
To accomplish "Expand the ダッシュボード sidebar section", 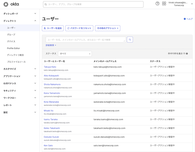I will [x=20, y=14].
